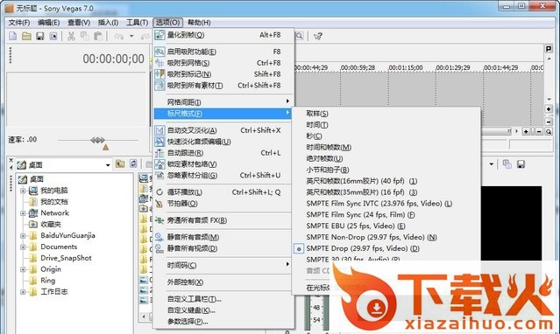Click the 速率 rate slider handle
Viewport: 560px width, 334px height.
click(x=105, y=147)
